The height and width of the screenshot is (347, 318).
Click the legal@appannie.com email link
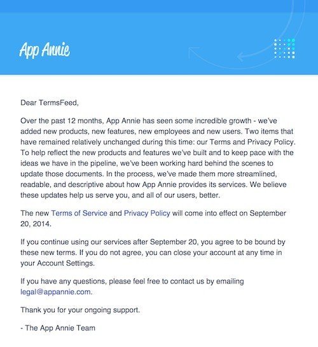click(x=55, y=292)
